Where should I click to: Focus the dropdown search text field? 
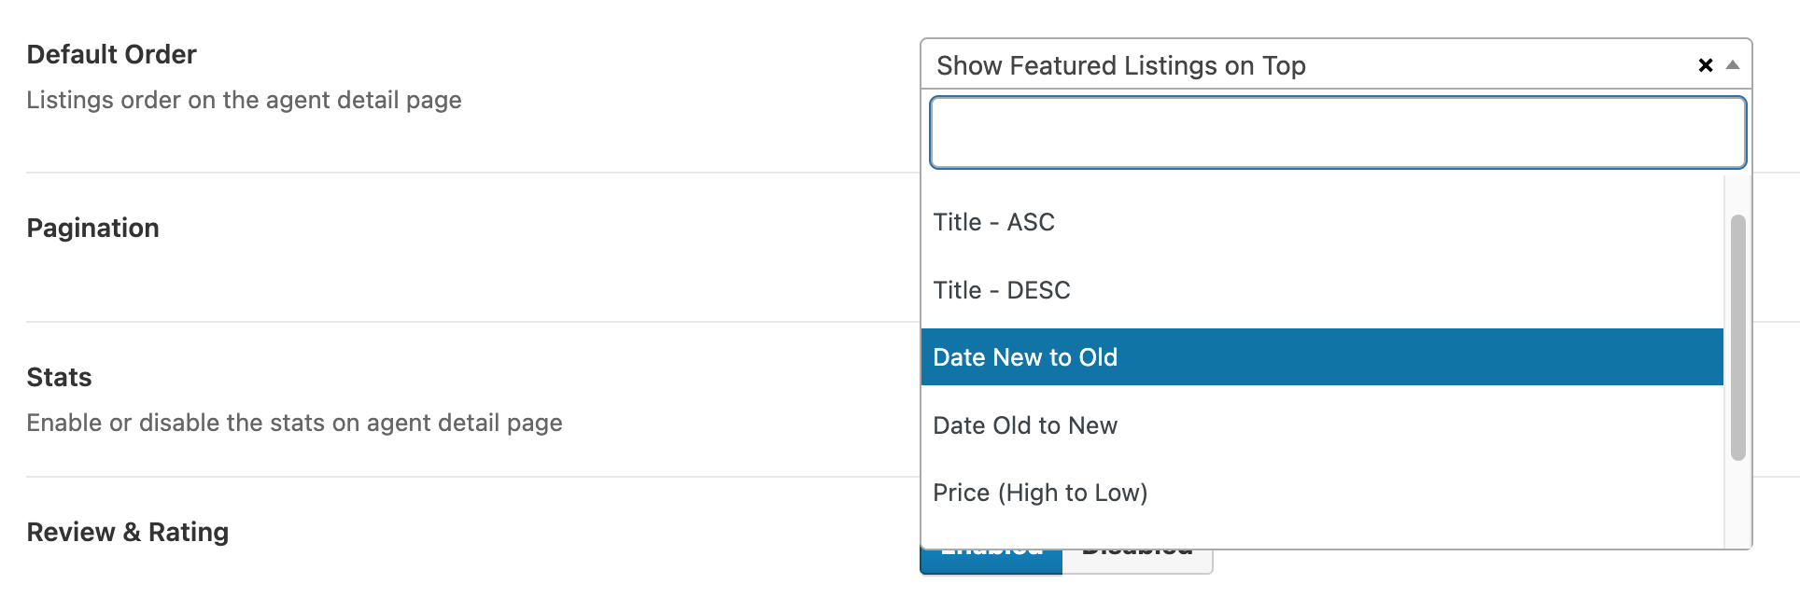pos(1338,132)
